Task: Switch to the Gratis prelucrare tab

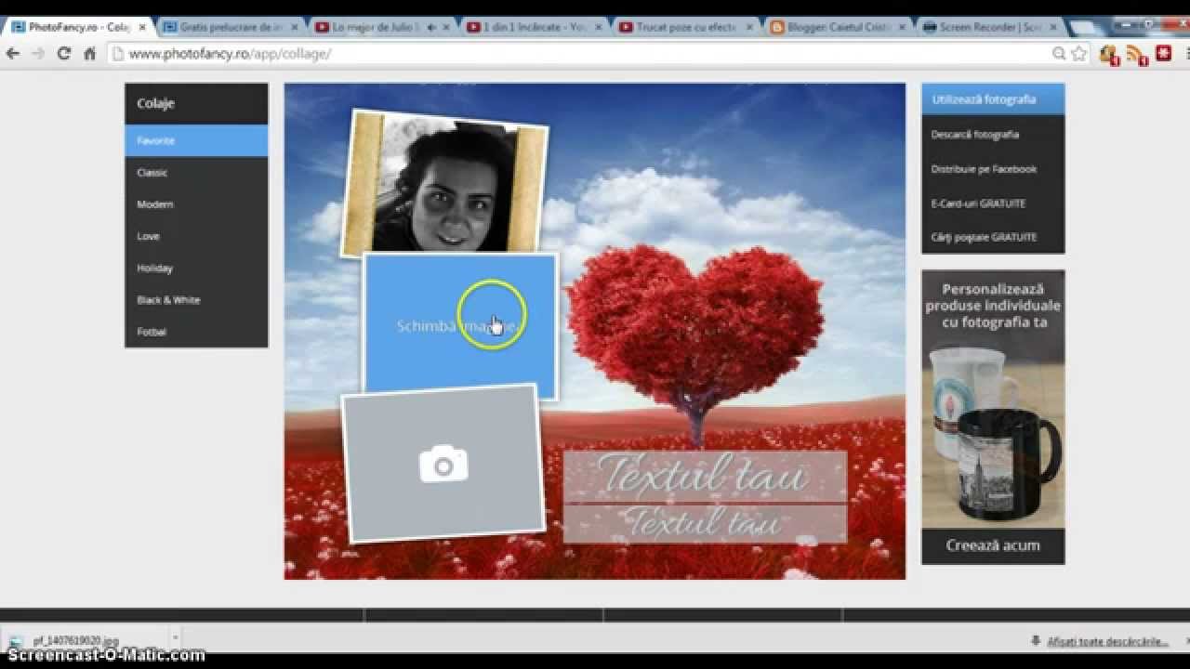Action: click(x=229, y=28)
